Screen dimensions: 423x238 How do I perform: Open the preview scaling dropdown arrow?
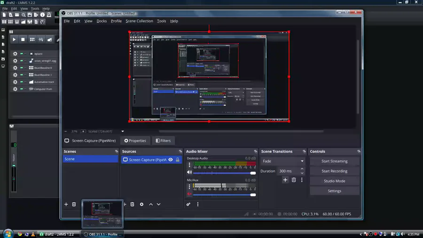coord(123,131)
